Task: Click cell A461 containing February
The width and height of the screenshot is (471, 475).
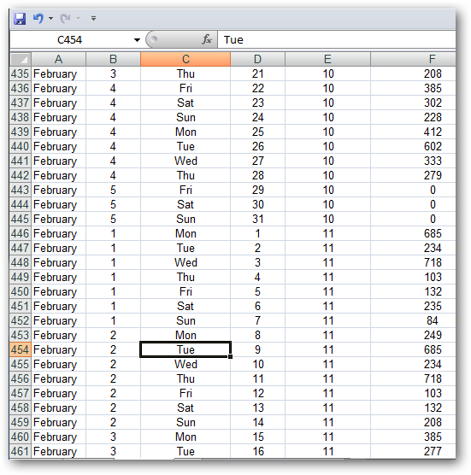Action: [58, 451]
